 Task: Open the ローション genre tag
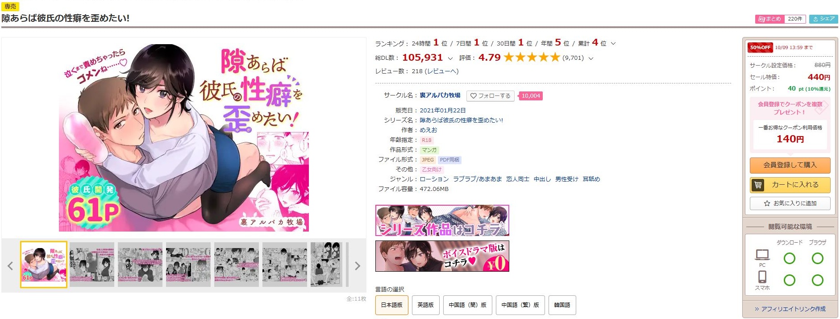(x=434, y=179)
